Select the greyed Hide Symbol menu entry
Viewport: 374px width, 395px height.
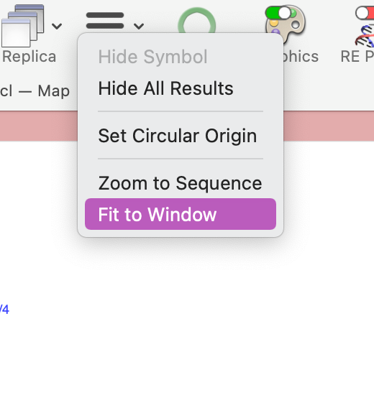(152, 57)
